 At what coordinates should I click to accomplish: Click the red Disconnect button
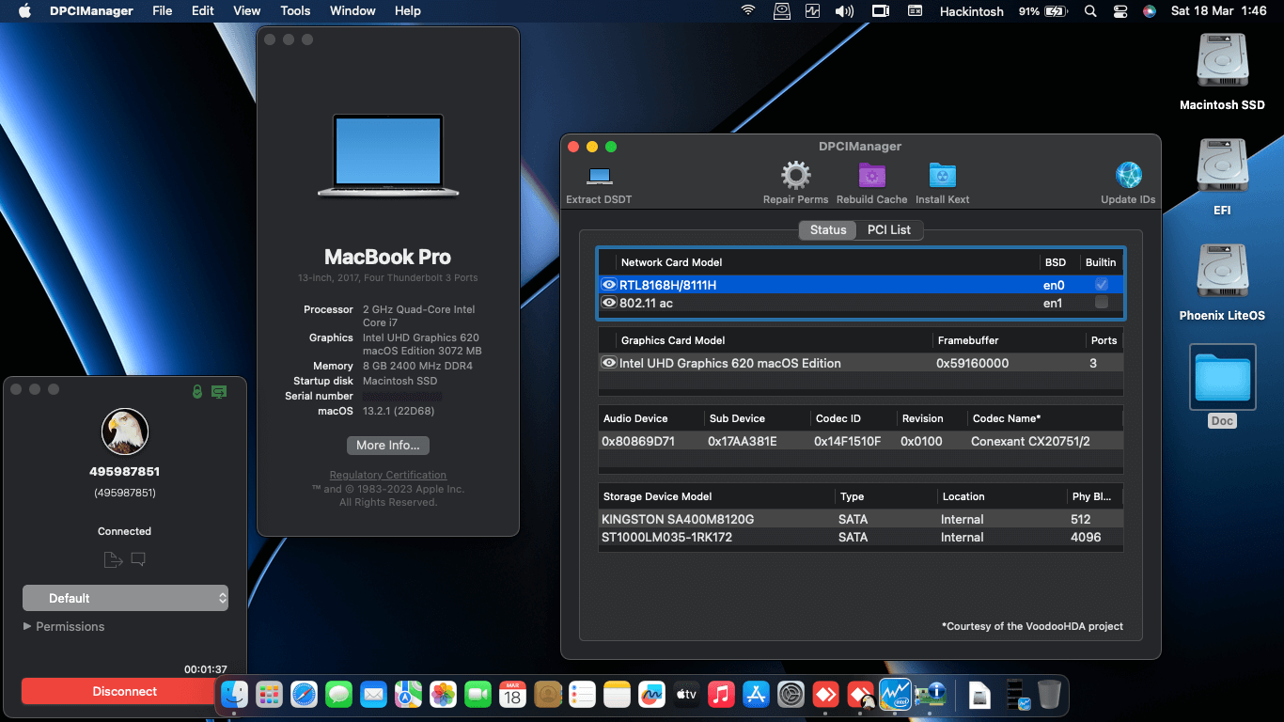[125, 691]
